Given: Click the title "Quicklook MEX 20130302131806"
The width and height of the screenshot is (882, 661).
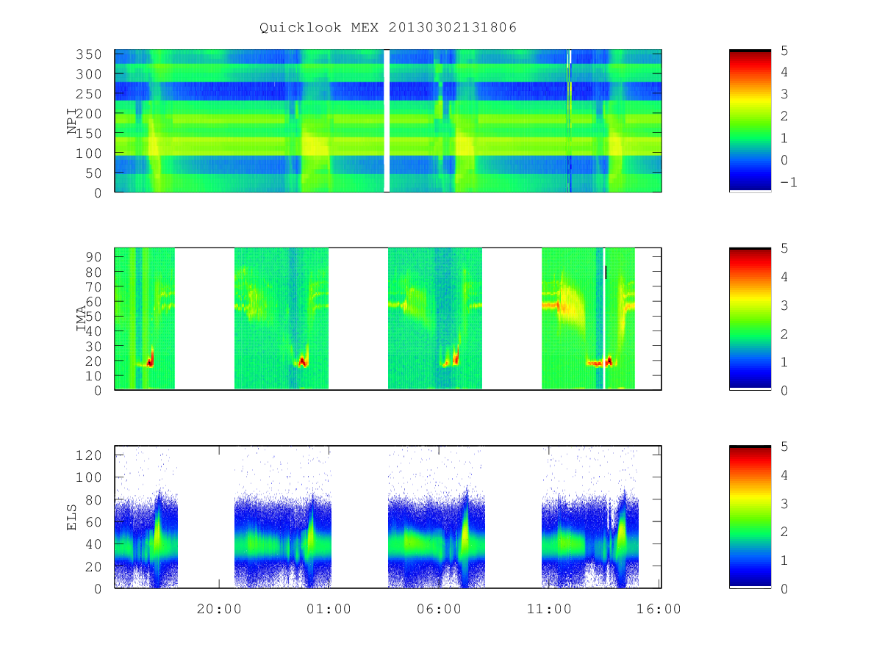Looking at the screenshot, I should tap(388, 28).
